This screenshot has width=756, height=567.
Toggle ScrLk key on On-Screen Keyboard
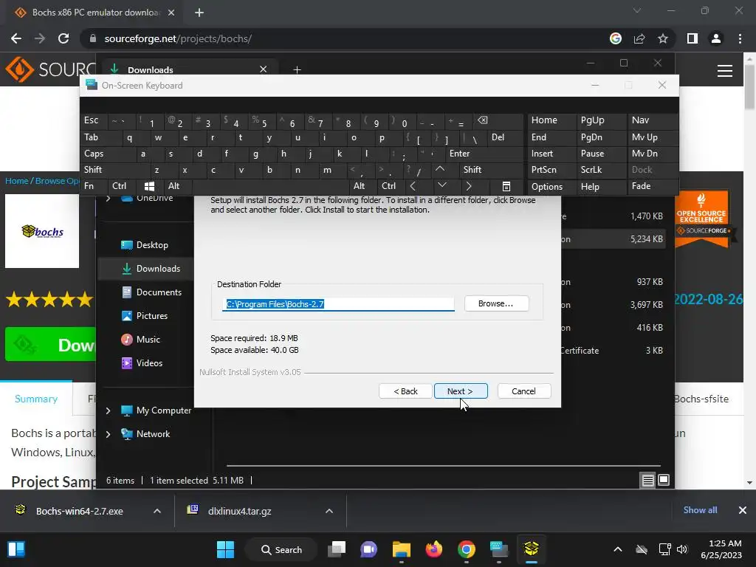pos(591,170)
